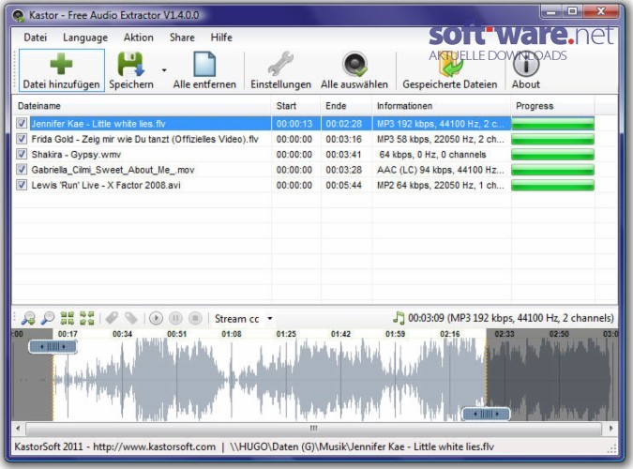The height and width of the screenshot is (469, 633).
Task: Uncheck Gabriella_Cilmi_Sweet_About_Me_.mov checkbox
Action: [x=22, y=170]
